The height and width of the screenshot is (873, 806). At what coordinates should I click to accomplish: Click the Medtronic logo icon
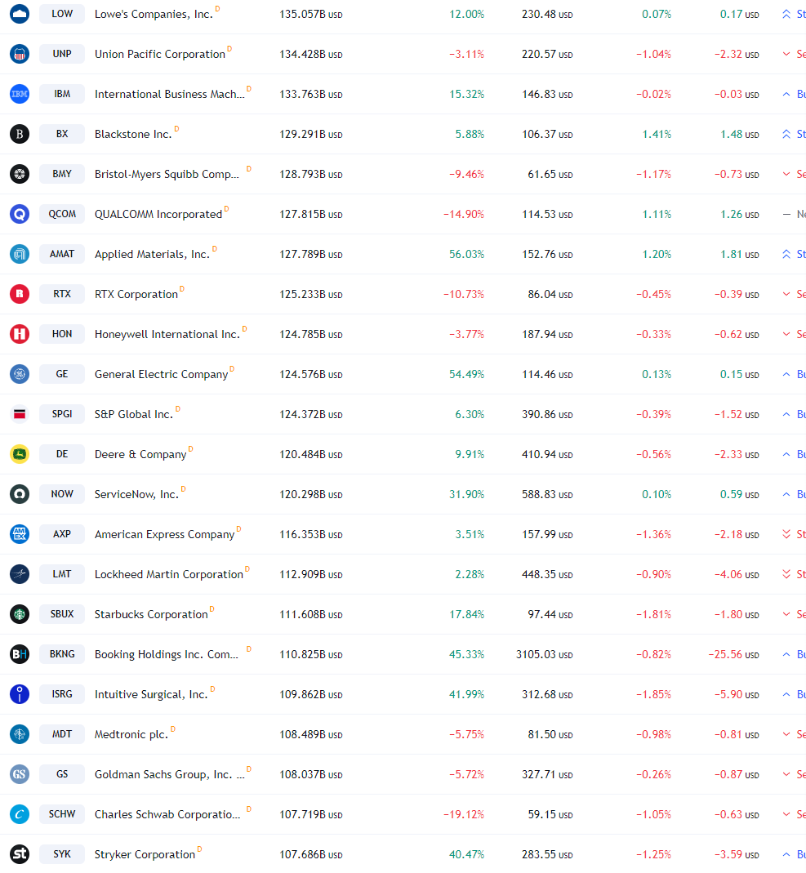pyautogui.click(x=20, y=734)
